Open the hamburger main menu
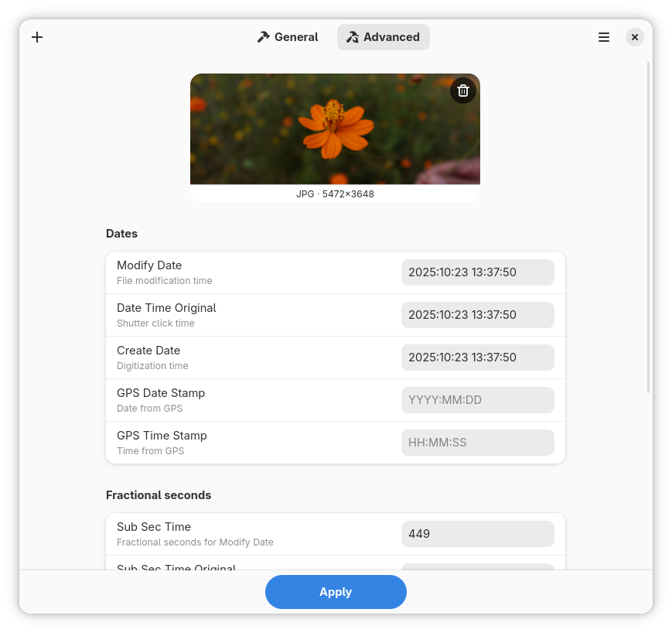The image size is (672, 633). pyautogui.click(x=603, y=37)
